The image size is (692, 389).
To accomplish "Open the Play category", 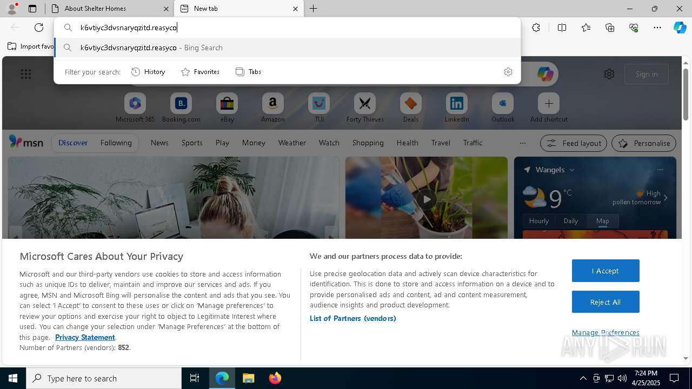I will click(222, 143).
